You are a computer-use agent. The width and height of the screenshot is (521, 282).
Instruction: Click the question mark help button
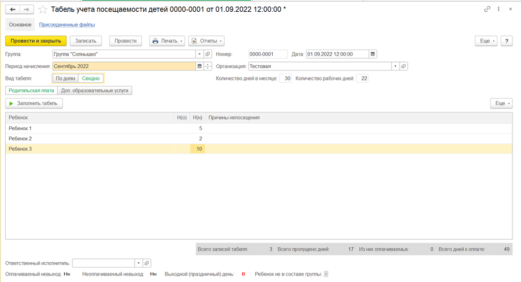pos(507,41)
